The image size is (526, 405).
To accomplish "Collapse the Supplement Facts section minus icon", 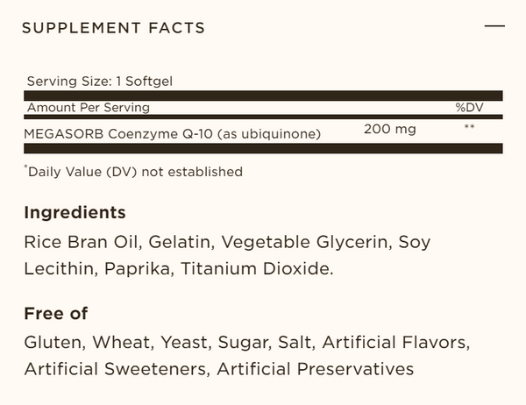I will [494, 27].
